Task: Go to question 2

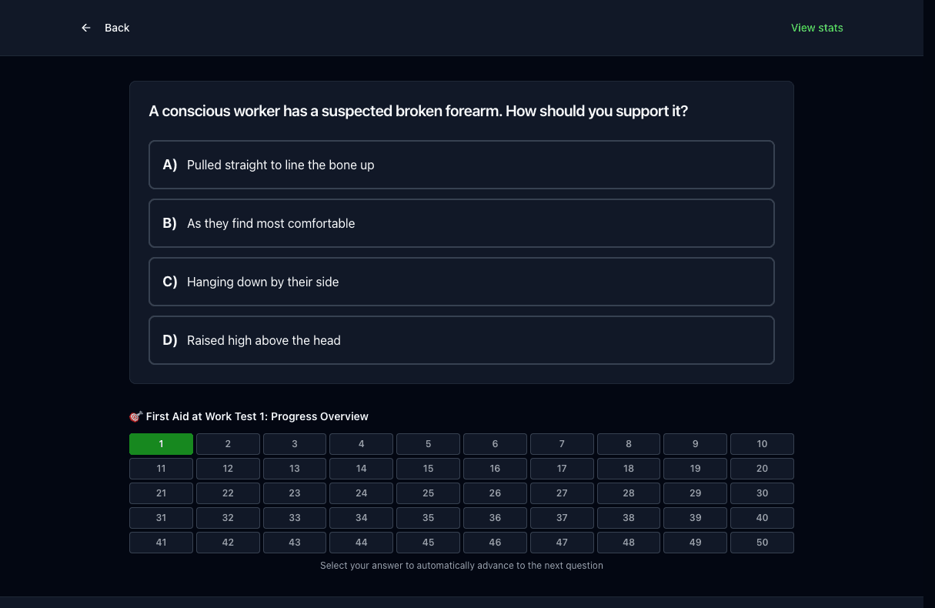Action: pyautogui.click(x=228, y=444)
